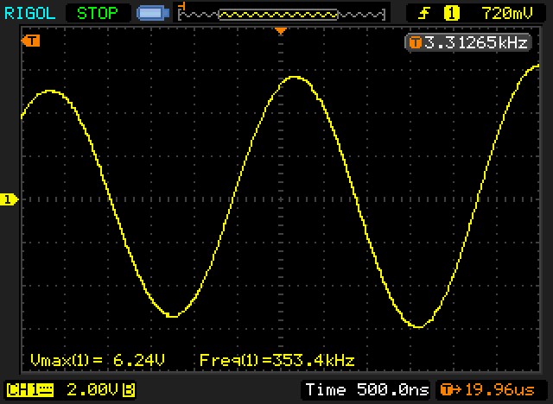Click the orange trigger position triangle
553x404 pixels.
[280, 32]
